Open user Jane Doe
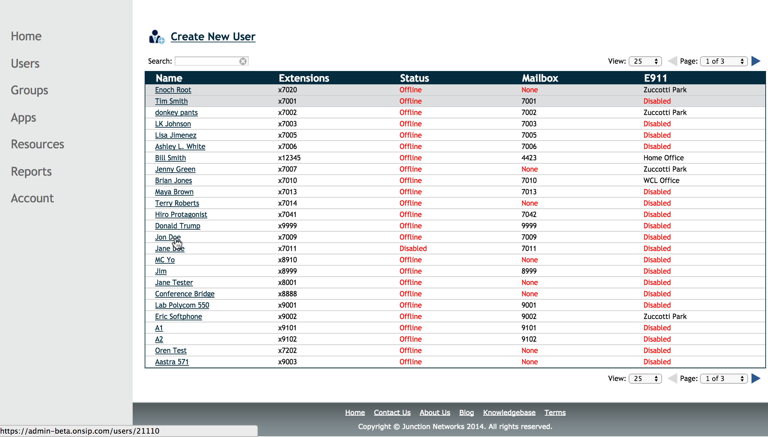 [170, 249]
